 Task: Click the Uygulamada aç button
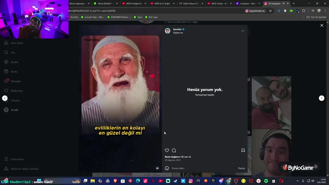tap(255, 11)
